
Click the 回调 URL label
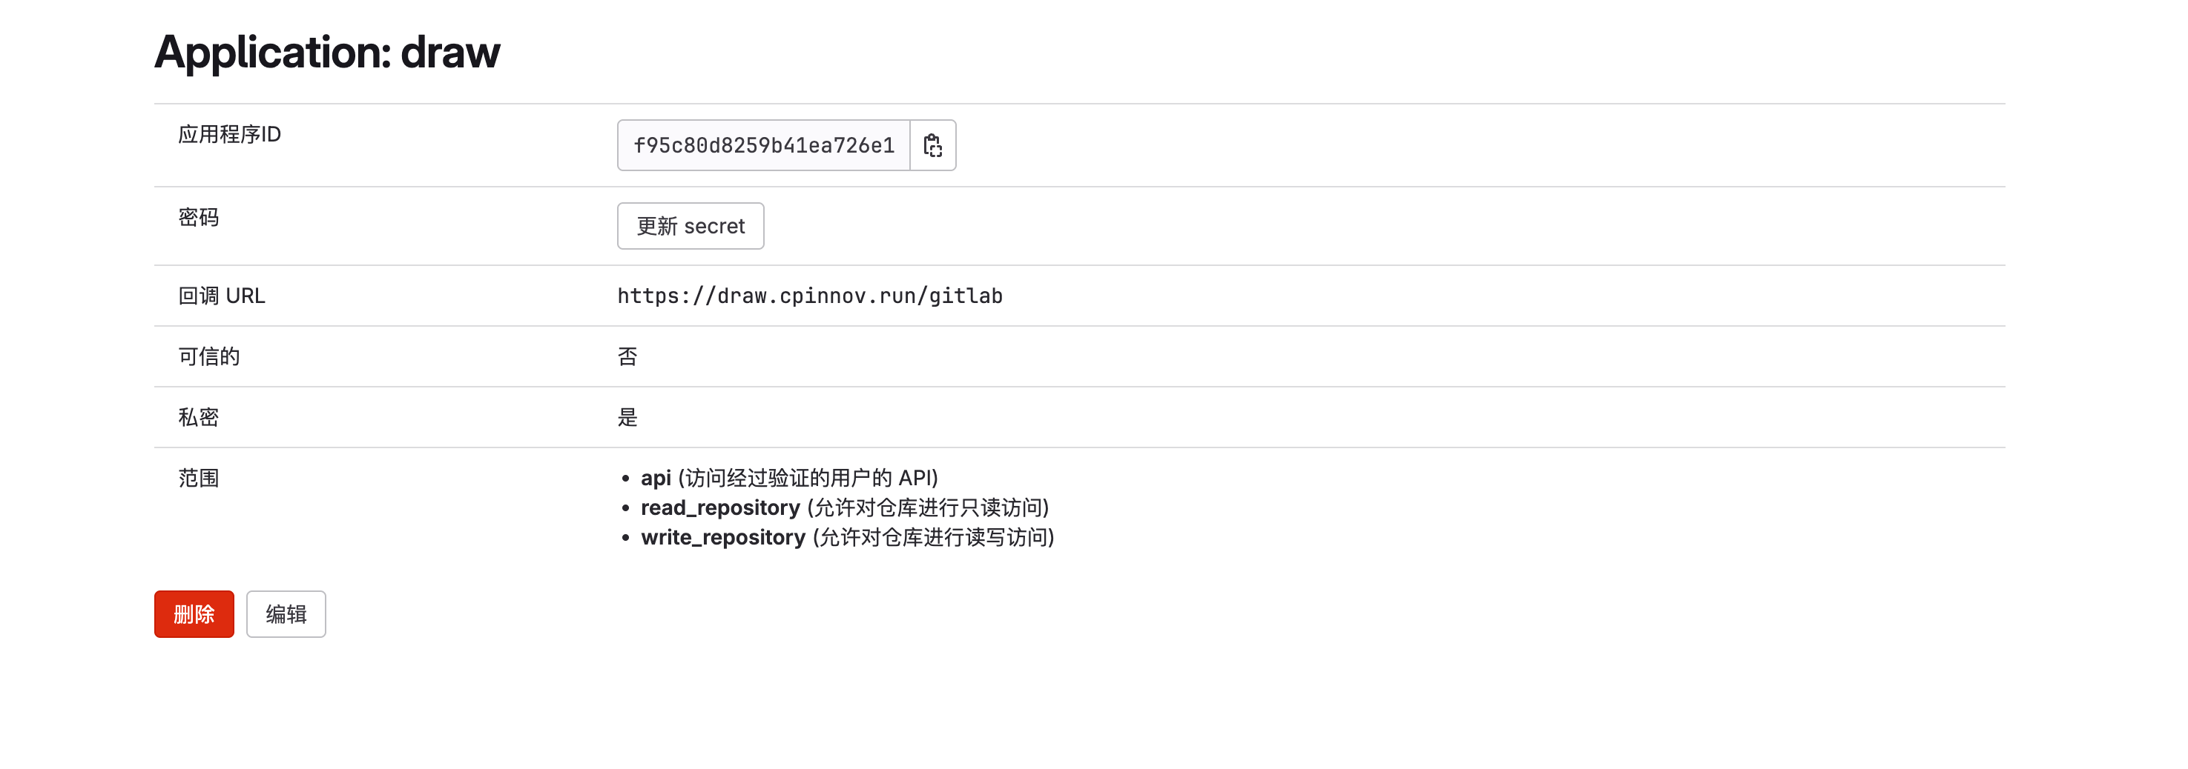(222, 296)
